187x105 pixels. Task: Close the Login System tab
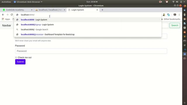[x=97, y=10]
